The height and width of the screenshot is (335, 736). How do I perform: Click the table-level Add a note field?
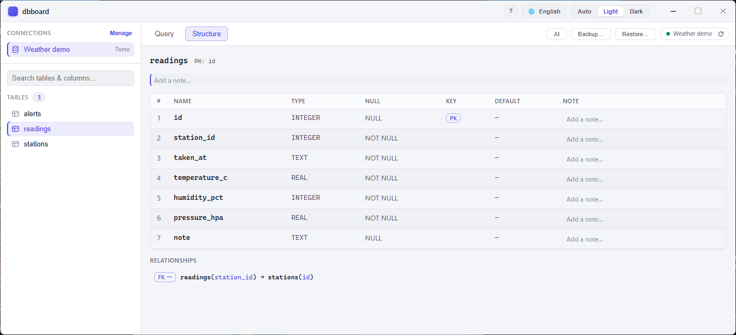click(438, 80)
